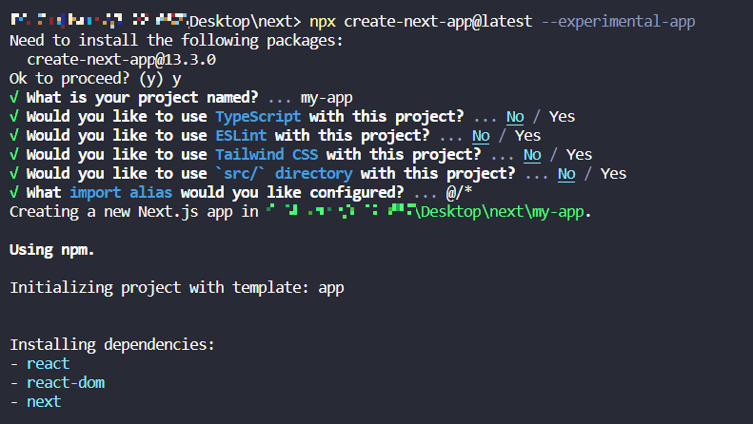Click 'create-next-app@latest' in the command line

click(438, 22)
